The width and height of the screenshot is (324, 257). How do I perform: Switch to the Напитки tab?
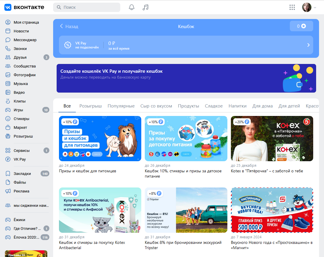point(237,106)
